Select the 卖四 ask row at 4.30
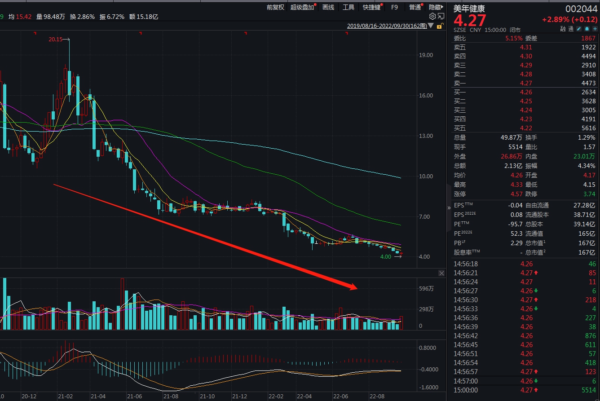This screenshot has height=401, width=600. [525, 56]
